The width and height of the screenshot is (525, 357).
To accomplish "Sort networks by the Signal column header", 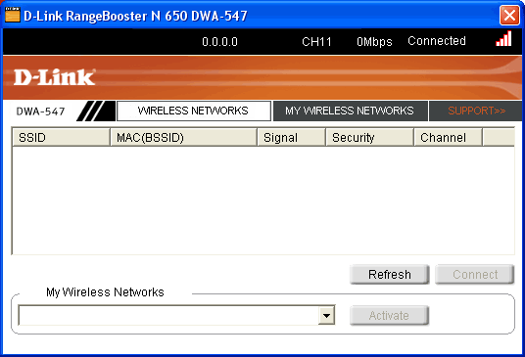I will (x=291, y=137).
